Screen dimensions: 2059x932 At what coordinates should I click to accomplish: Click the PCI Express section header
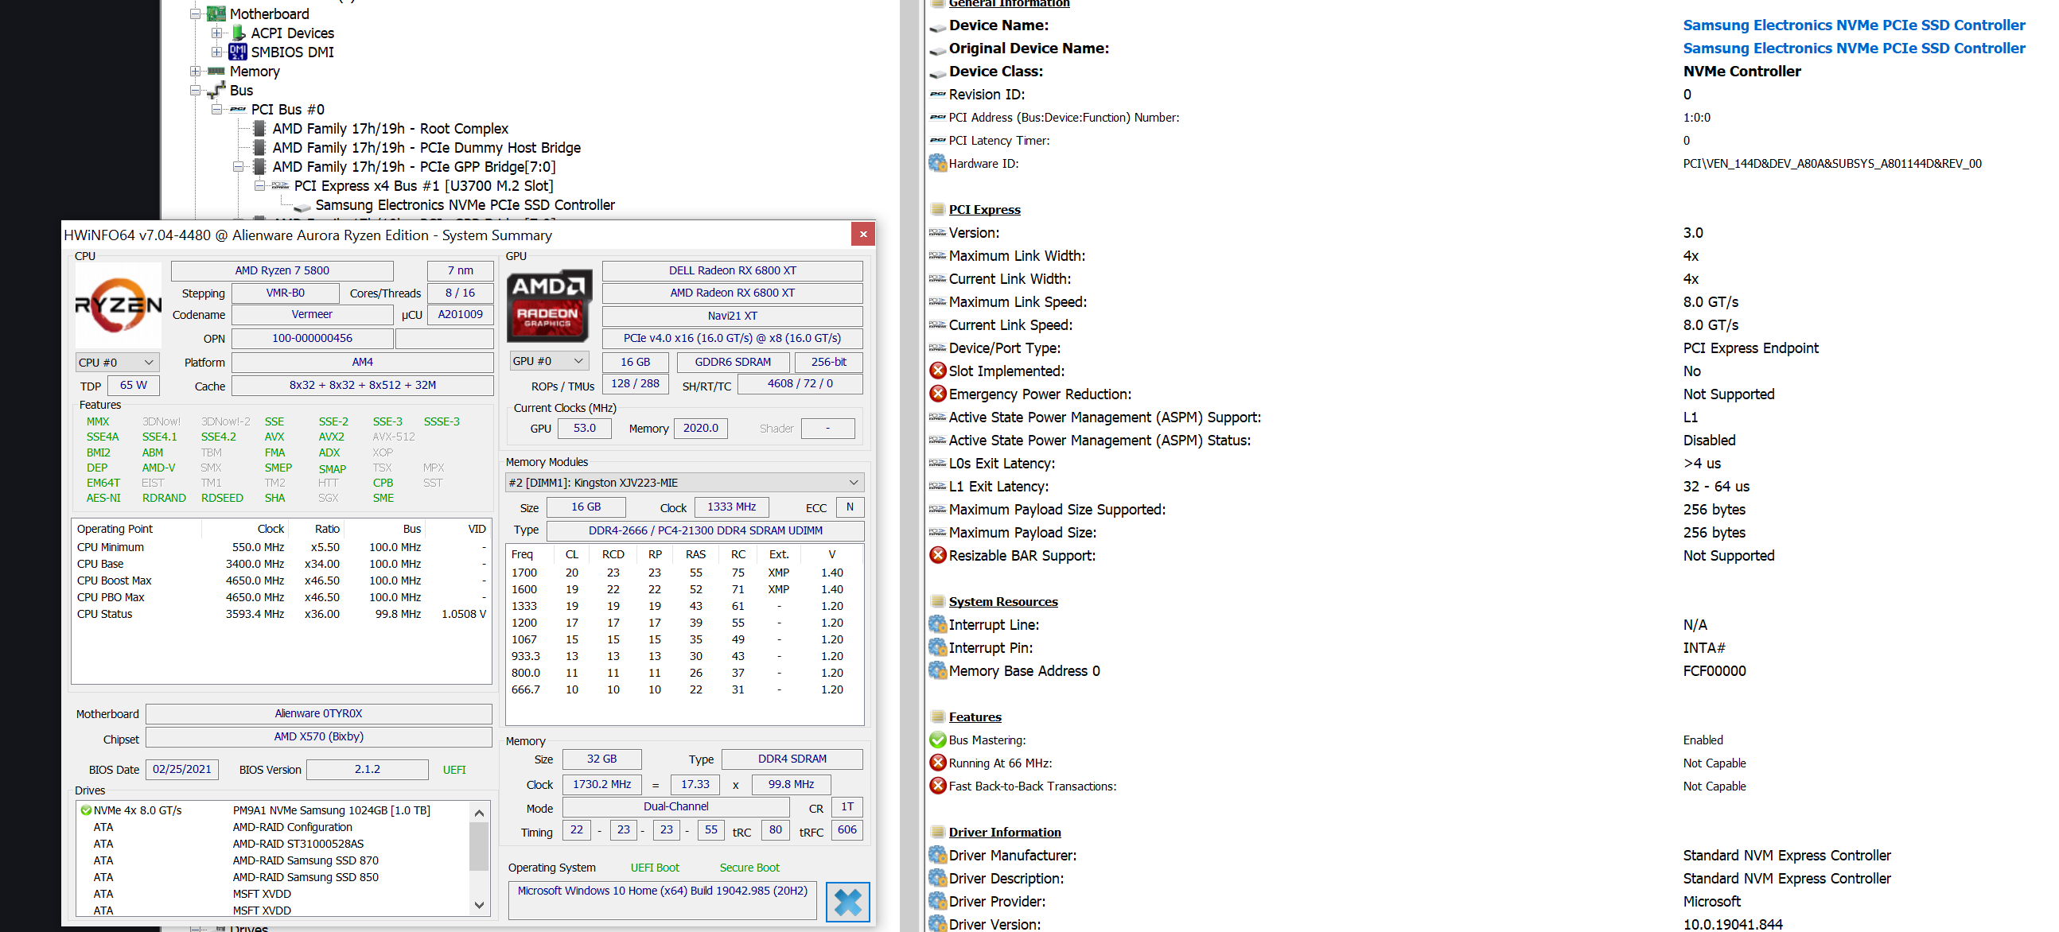tap(984, 210)
